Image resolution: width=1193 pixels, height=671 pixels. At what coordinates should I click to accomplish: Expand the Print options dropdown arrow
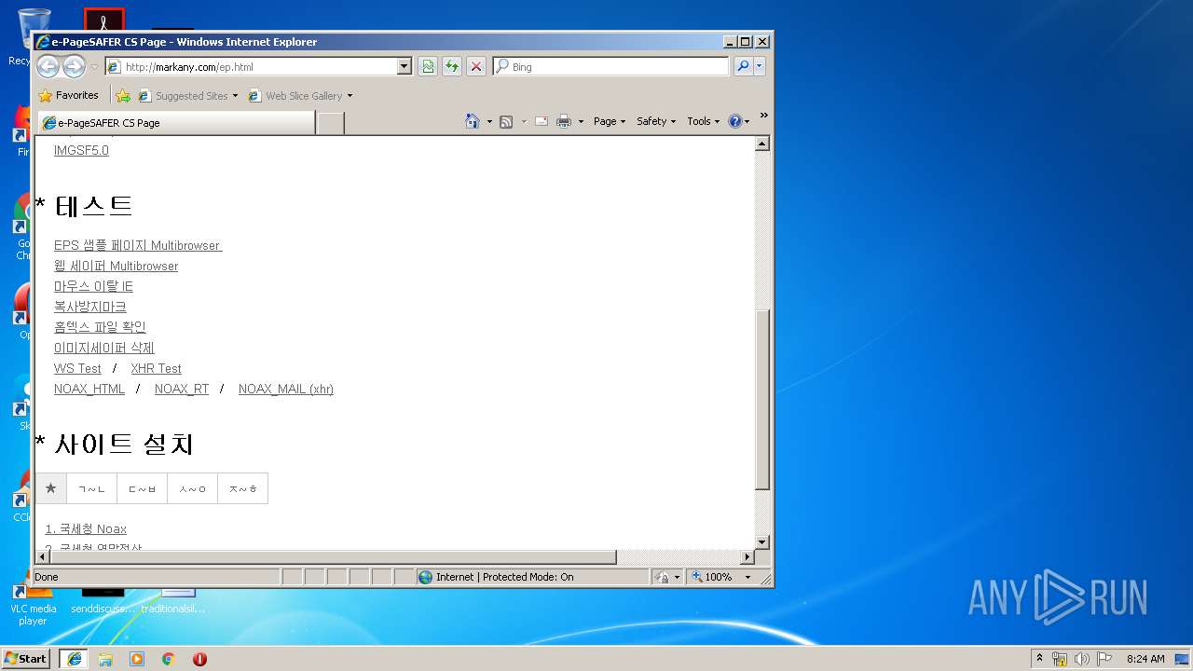pos(581,121)
